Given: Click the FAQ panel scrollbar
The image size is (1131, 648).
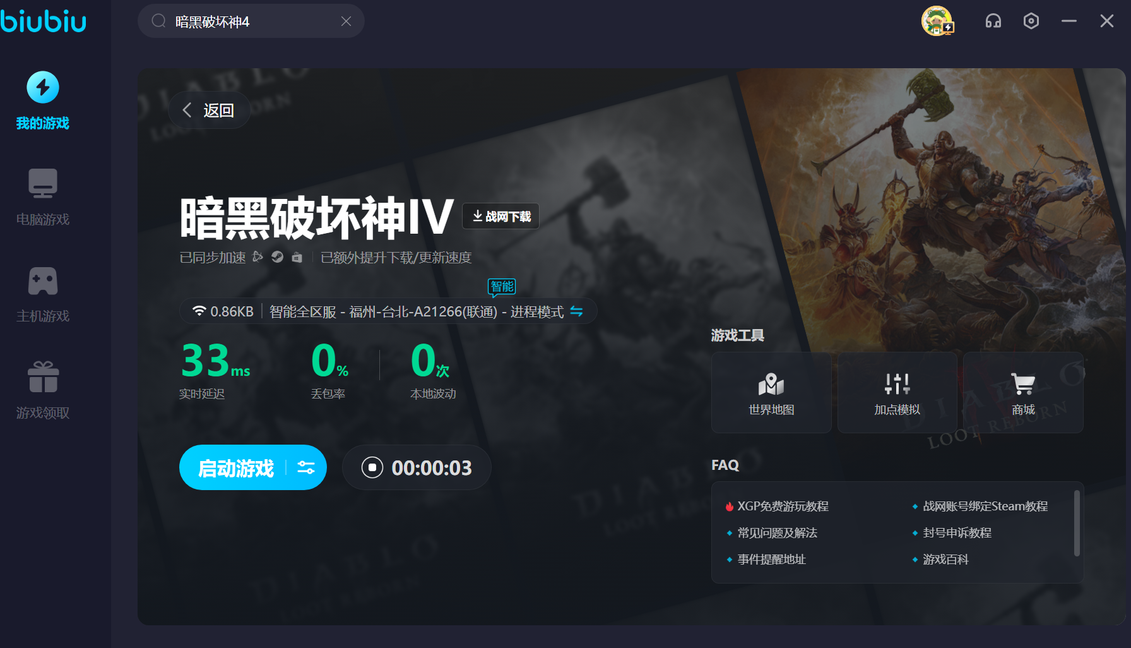Looking at the screenshot, I should [1077, 524].
